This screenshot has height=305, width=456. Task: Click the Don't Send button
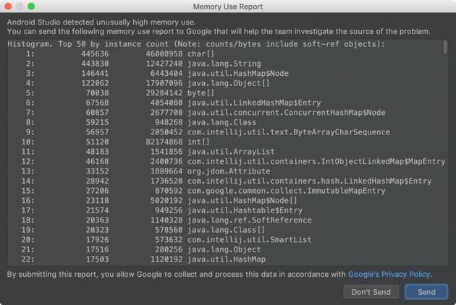point(371,292)
